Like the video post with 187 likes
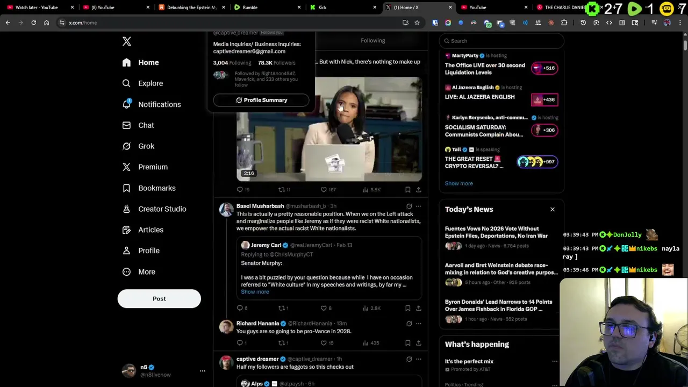The image size is (688, 387). [328, 190]
